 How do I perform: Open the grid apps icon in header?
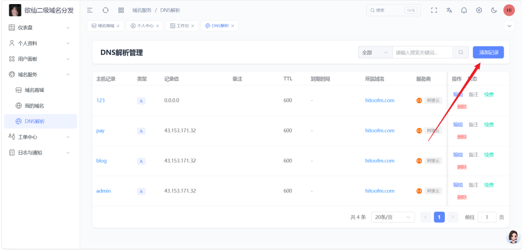tap(121, 10)
